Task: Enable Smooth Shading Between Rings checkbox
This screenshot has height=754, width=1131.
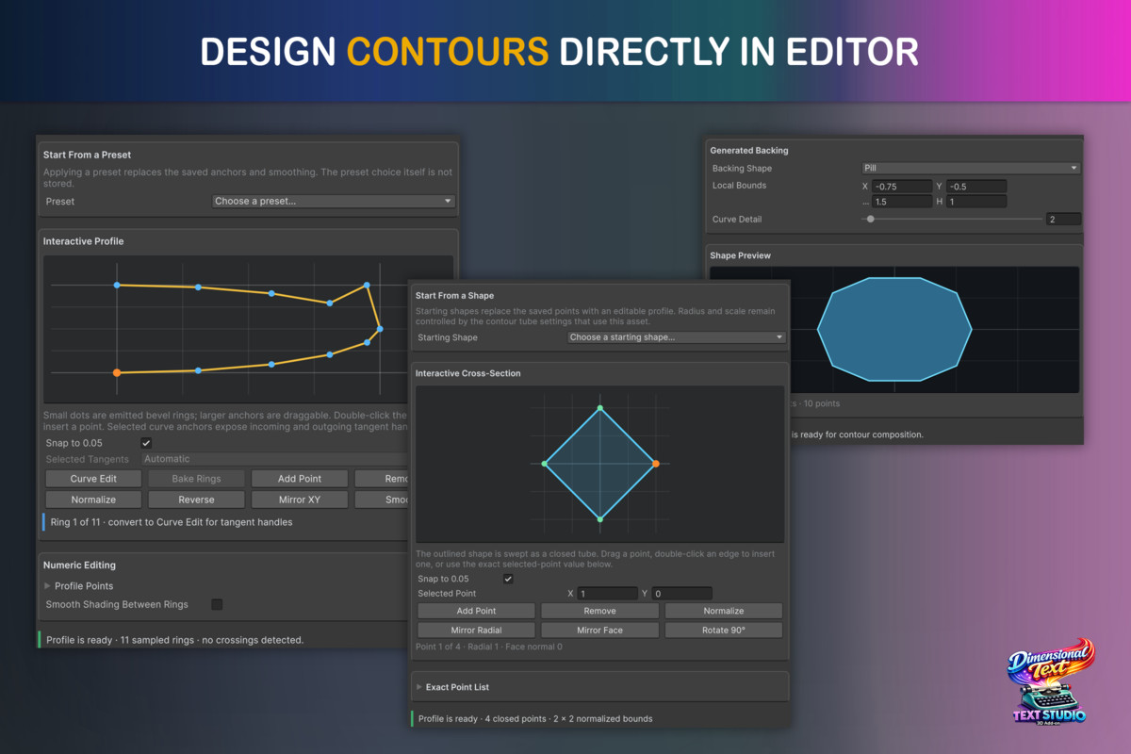Action: [x=217, y=604]
